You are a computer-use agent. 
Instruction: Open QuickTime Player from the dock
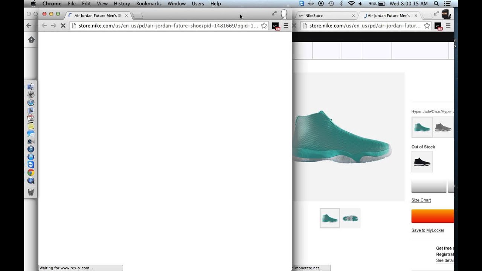coord(31,181)
